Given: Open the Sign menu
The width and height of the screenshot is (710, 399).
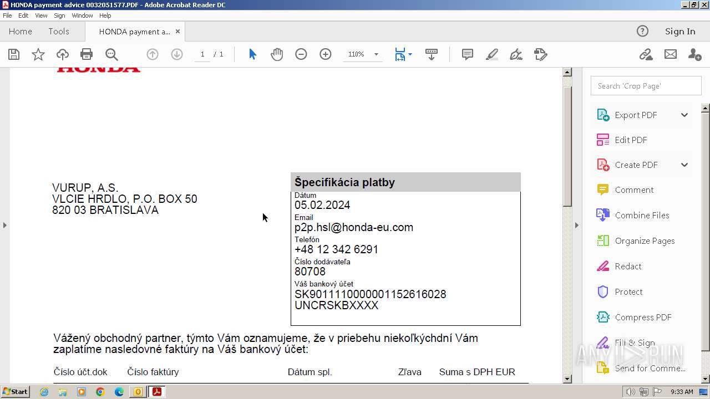Looking at the screenshot, I should pos(59,16).
